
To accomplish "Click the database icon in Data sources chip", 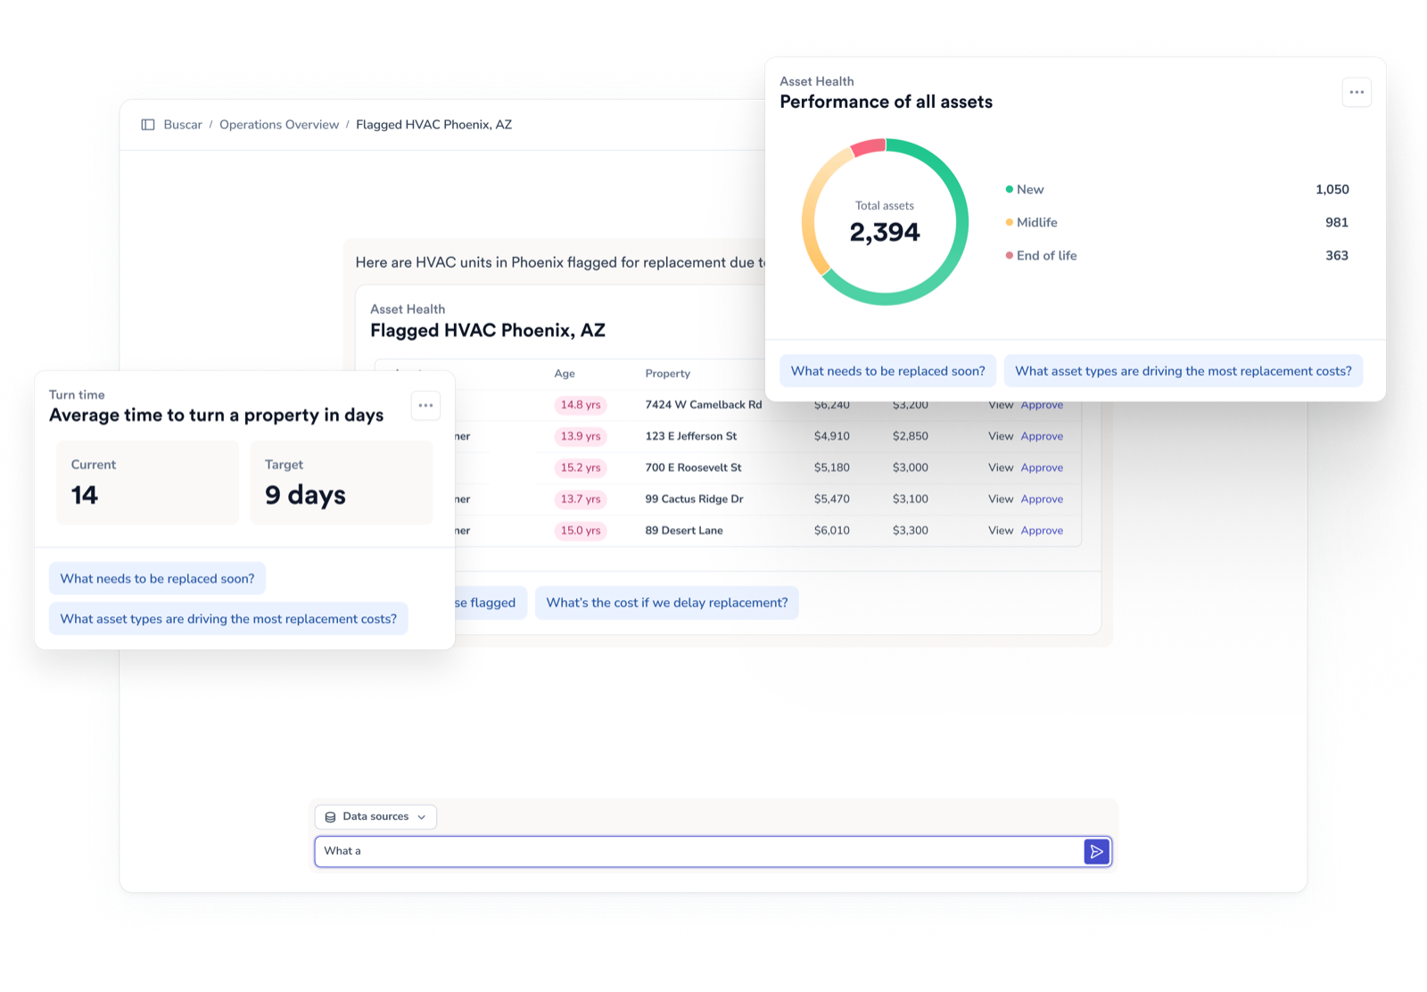I will [x=331, y=816].
